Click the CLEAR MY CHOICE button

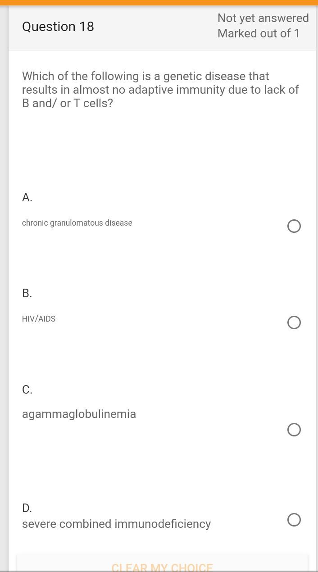pos(163,566)
